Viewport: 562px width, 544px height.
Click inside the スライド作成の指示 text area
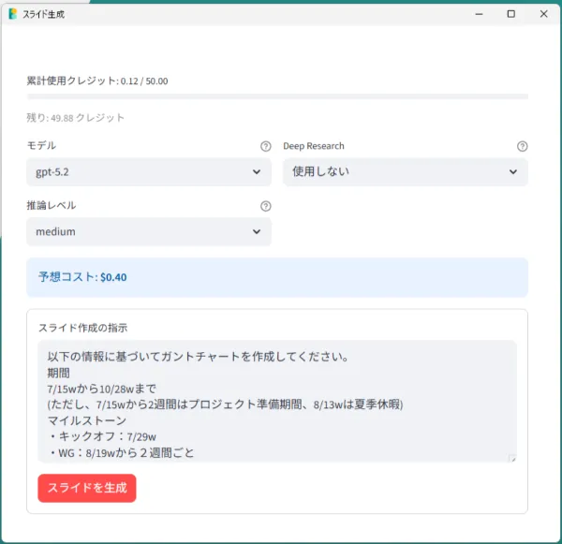click(x=277, y=402)
